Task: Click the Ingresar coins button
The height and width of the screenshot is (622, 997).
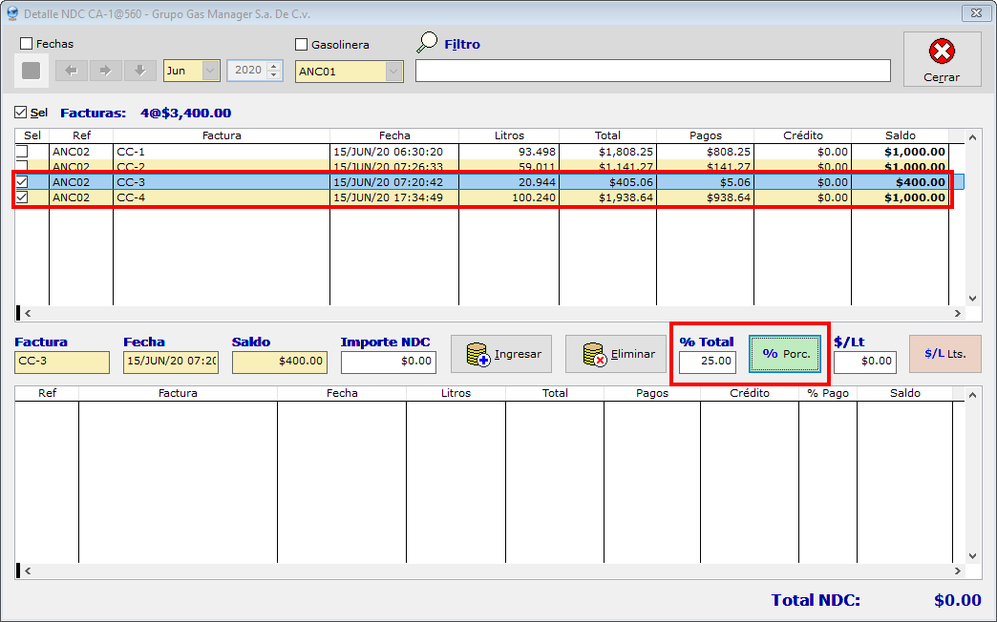Action: click(x=503, y=354)
